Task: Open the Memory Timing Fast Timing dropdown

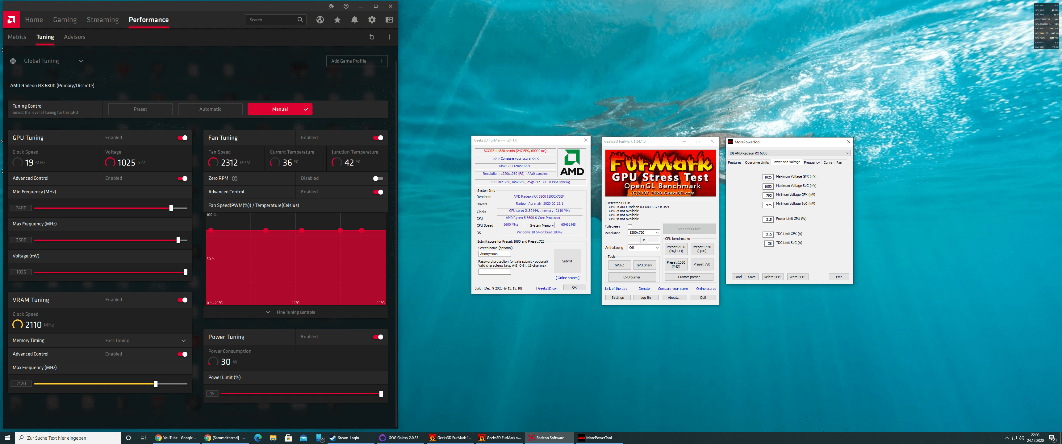Action: (x=146, y=341)
